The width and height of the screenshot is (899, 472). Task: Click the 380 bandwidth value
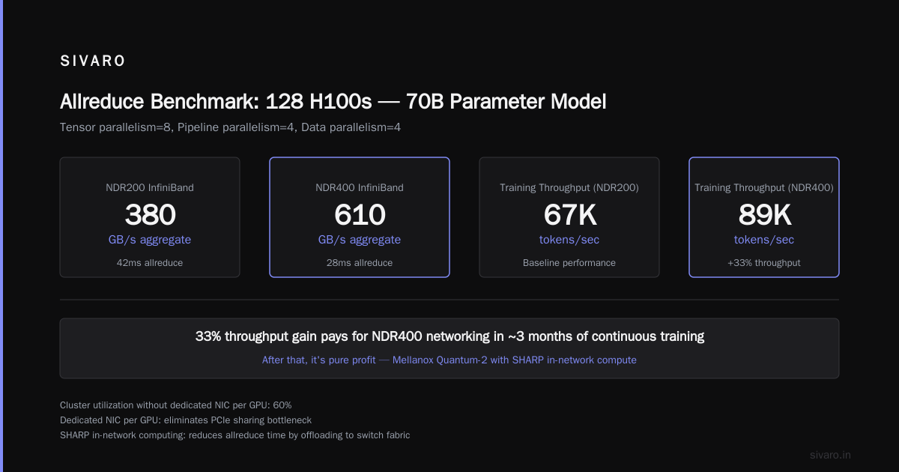150,215
